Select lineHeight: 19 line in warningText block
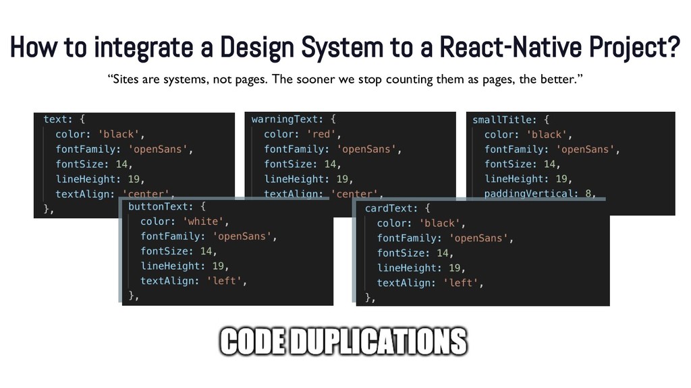This screenshot has width=691, height=388. click(308, 179)
